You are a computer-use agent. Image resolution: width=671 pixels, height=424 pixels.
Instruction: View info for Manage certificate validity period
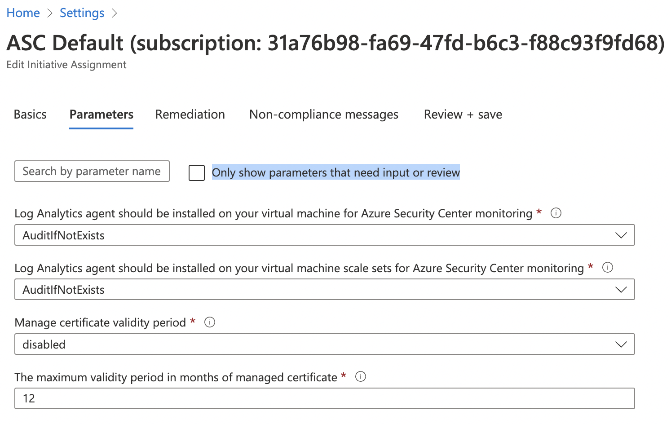[209, 322]
